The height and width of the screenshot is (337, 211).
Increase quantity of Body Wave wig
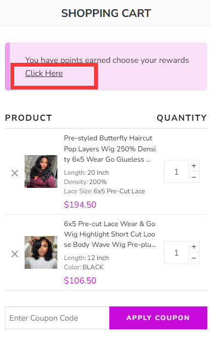click(194, 246)
